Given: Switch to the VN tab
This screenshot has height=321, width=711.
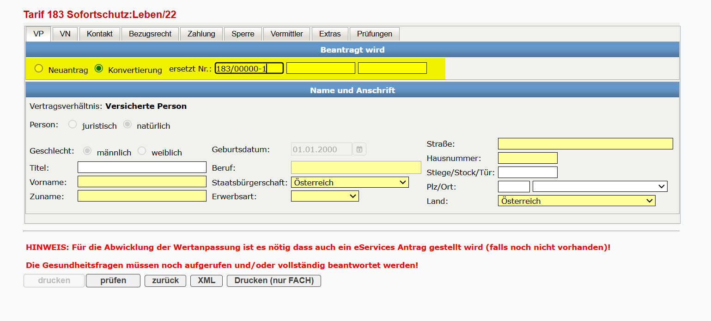Looking at the screenshot, I should [x=65, y=34].
